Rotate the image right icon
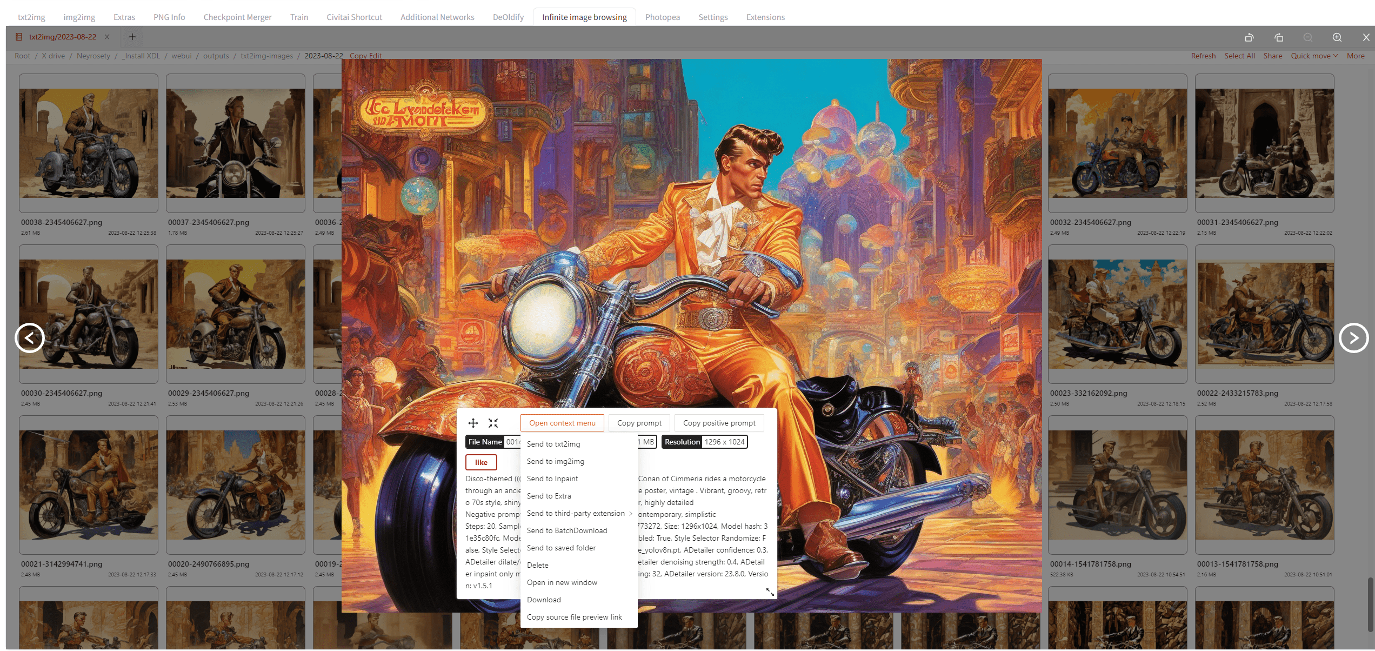Screen dimensions: 1375x651 [x=1278, y=37]
